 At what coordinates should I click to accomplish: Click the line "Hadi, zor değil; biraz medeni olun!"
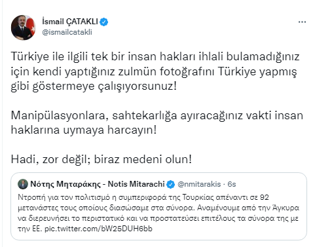tap(102, 159)
